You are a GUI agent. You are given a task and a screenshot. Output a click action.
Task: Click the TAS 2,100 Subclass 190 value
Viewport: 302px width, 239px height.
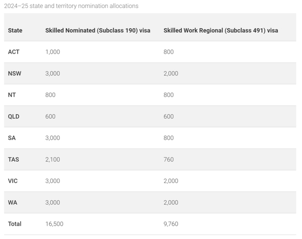[x=52, y=160]
